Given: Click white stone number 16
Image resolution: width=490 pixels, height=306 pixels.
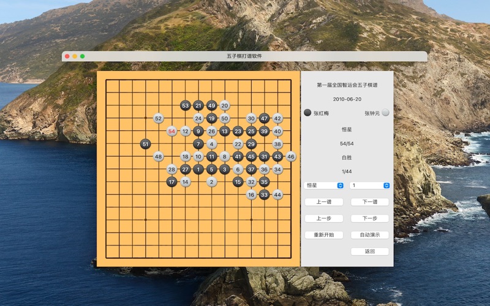Looking at the screenshot, I should pyautogui.click(x=251, y=195).
